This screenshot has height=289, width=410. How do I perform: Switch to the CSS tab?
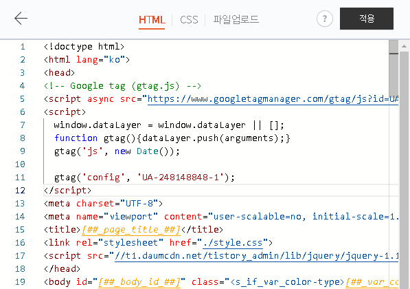tap(189, 20)
